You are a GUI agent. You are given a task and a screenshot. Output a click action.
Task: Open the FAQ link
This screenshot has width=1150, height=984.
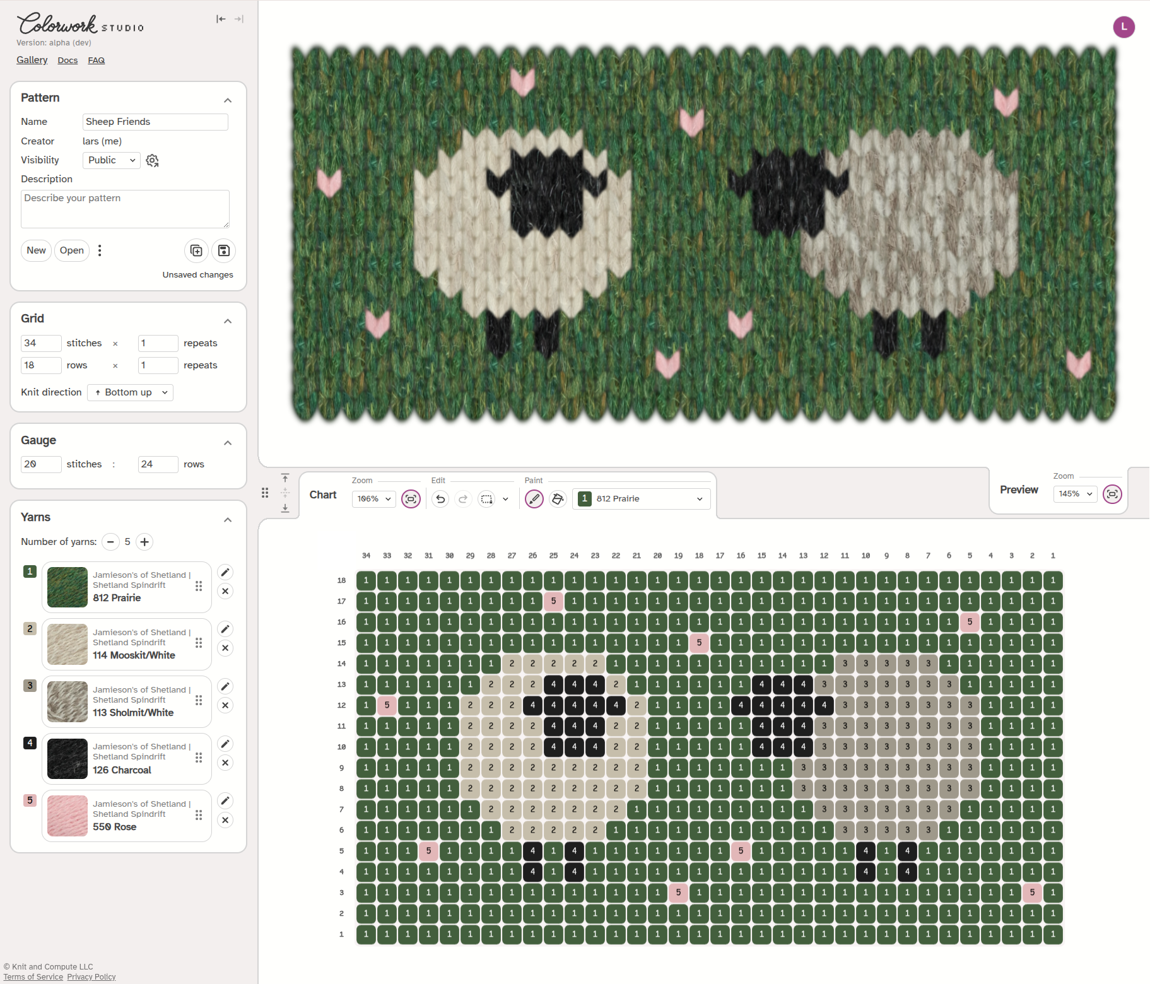(97, 61)
